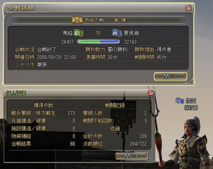Select the commander name 馬超
This screenshot has width=213, height=169.
pos(67,33)
